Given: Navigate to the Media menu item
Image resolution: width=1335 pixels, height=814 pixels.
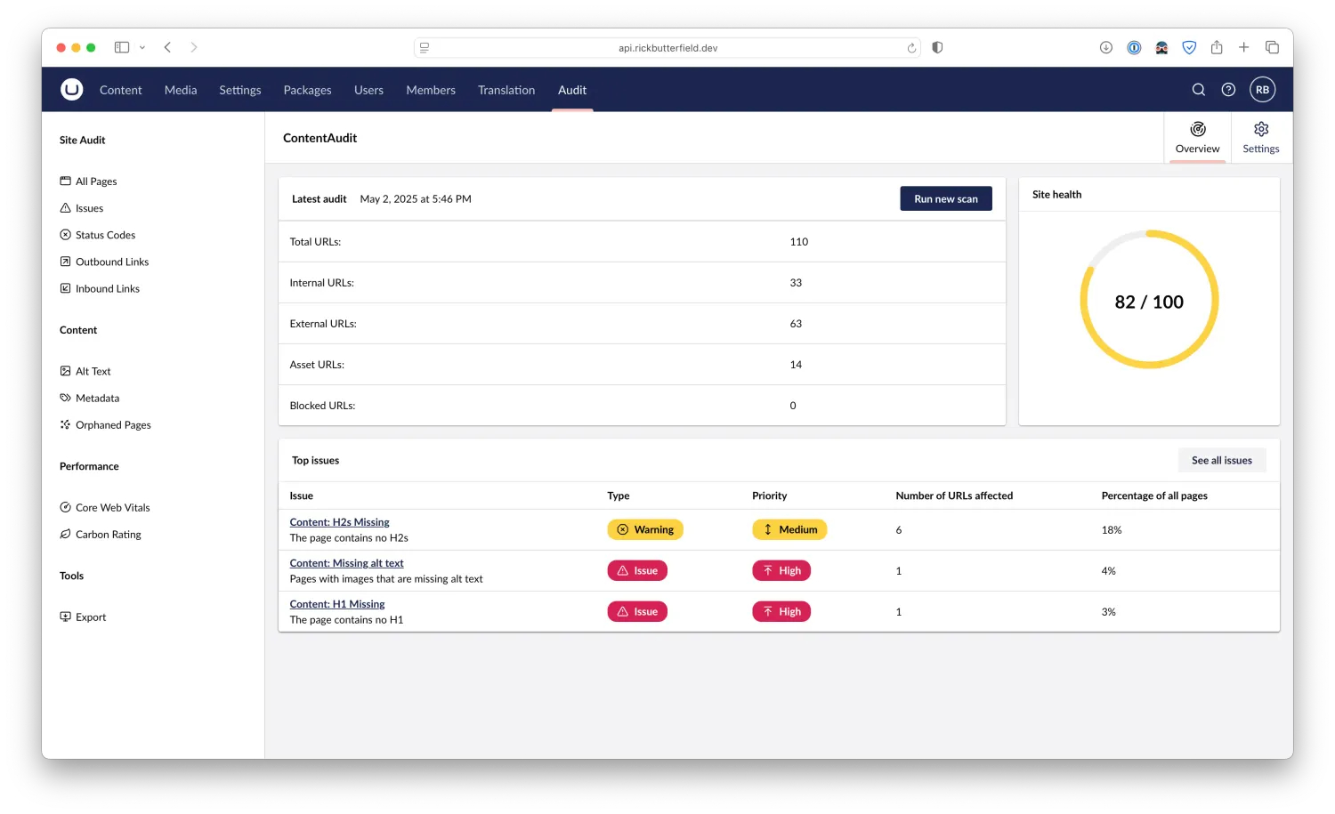Looking at the screenshot, I should tap(181, 90).
